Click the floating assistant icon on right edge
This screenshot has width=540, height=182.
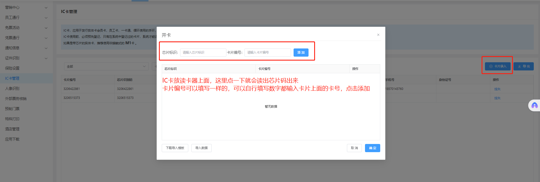(534, 106)
